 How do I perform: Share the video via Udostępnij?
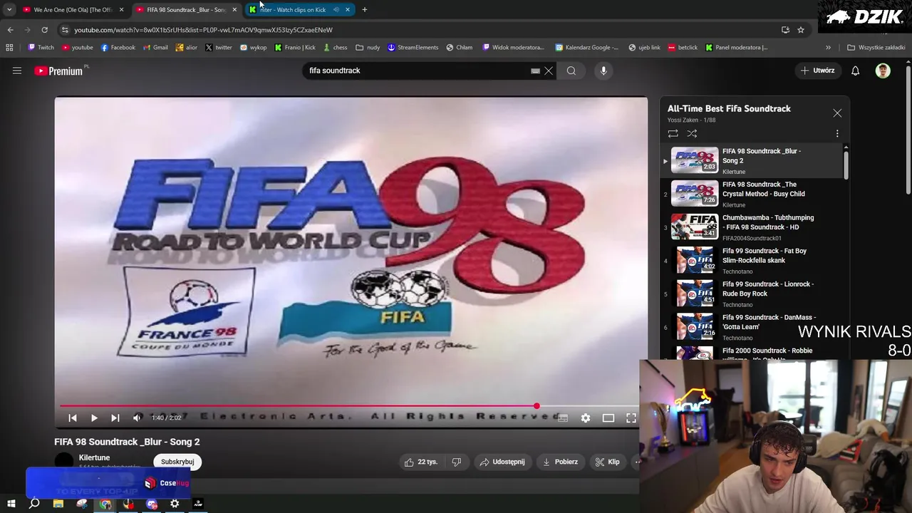point(502,462)
